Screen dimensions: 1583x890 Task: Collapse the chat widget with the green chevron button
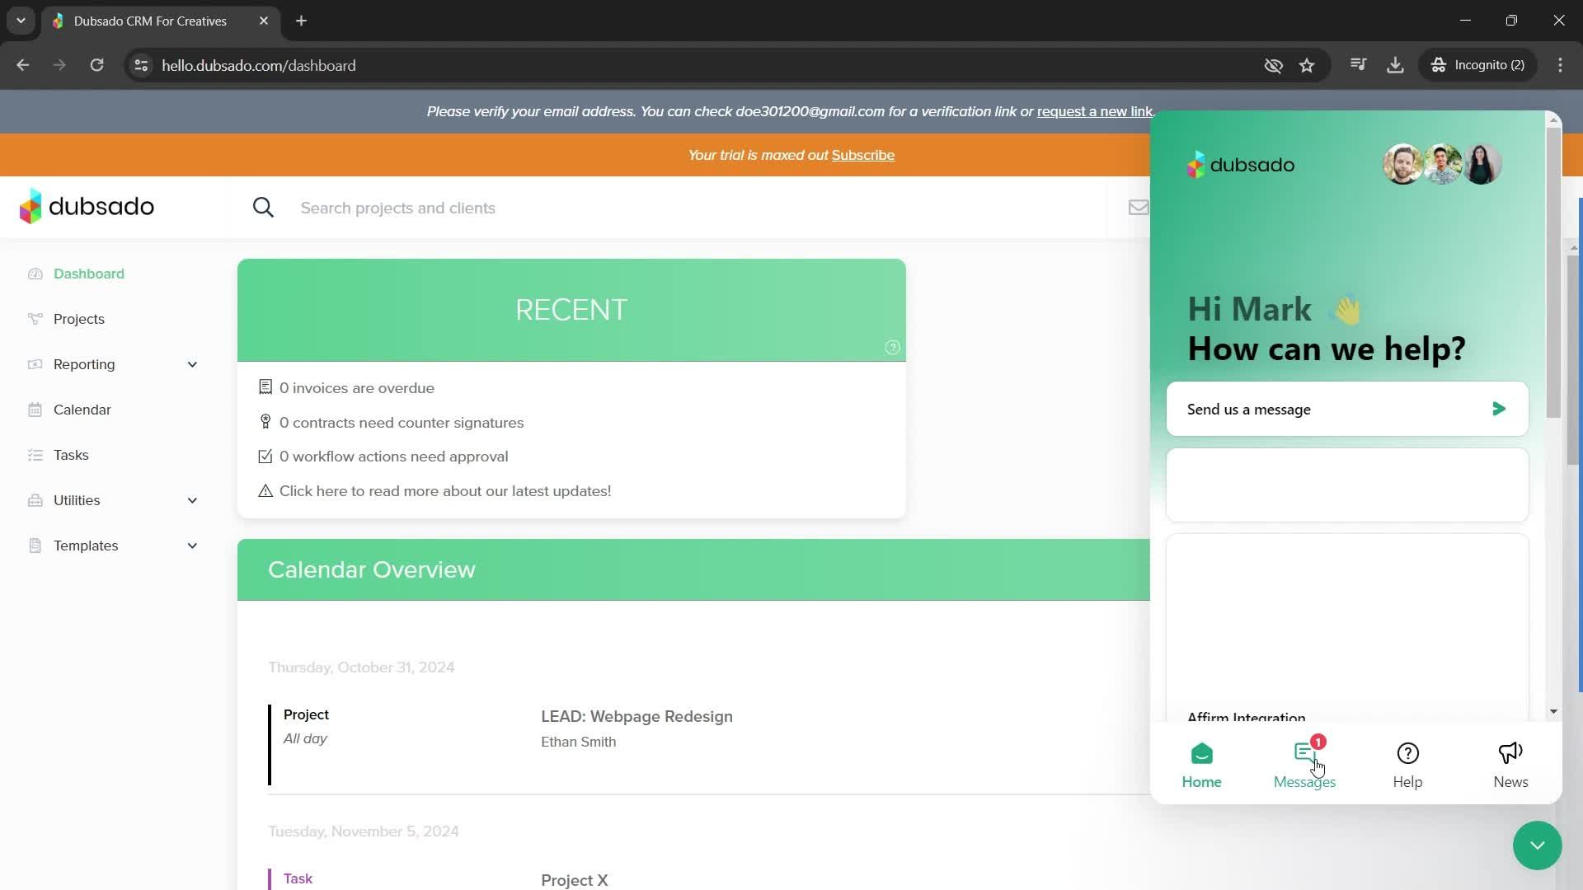click(x=1538, y=845)
